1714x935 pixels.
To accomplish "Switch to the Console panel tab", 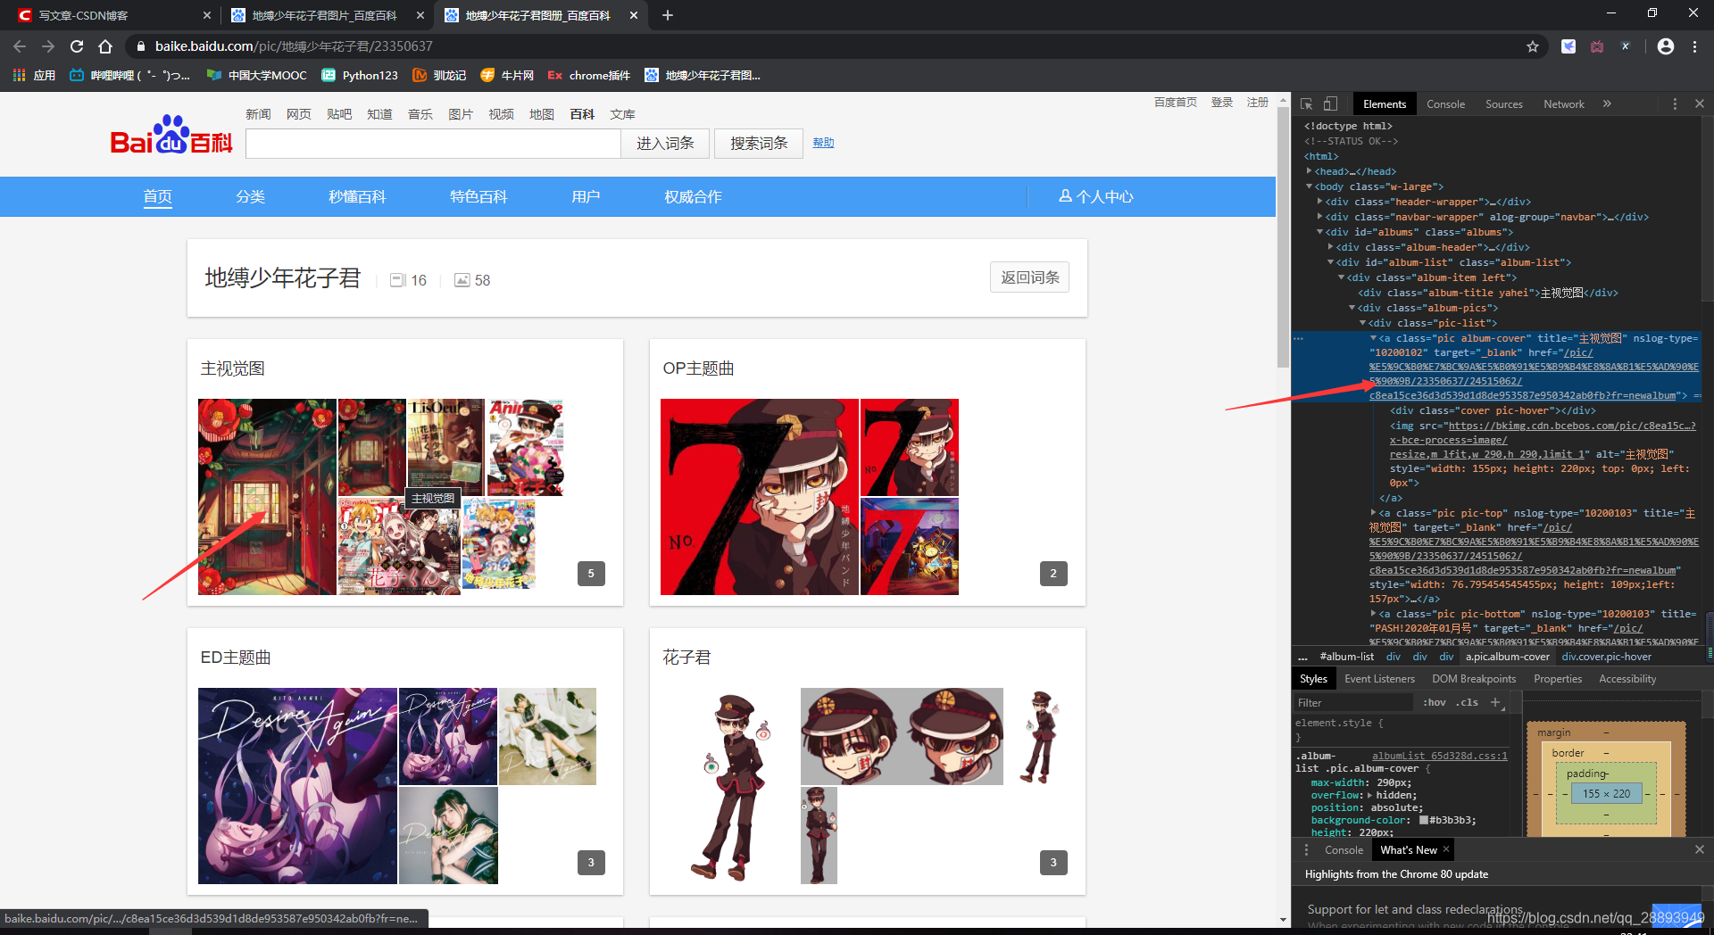I will point(1445,103).
